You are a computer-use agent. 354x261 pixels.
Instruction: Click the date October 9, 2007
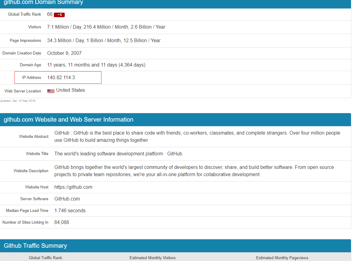click(x=64, y=53)
